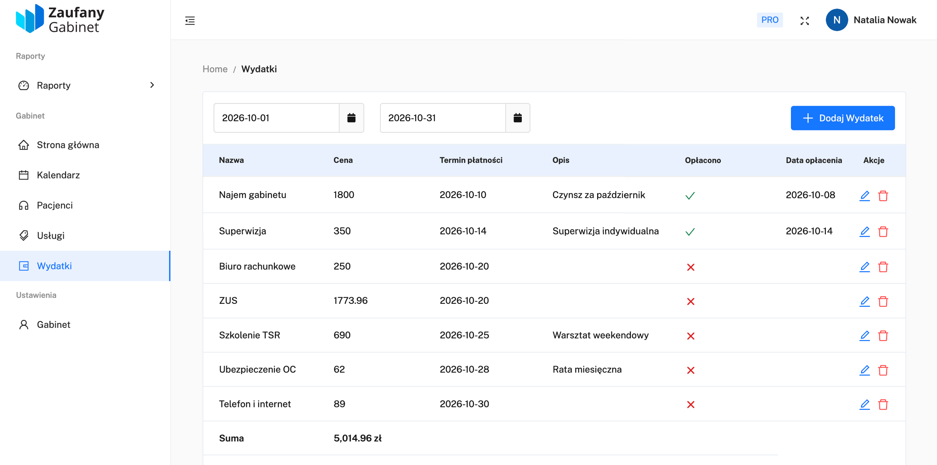Open Raporty in the sidebar
Image resolution: width=937 pixels, height=465 pixels.
[85, 86]
